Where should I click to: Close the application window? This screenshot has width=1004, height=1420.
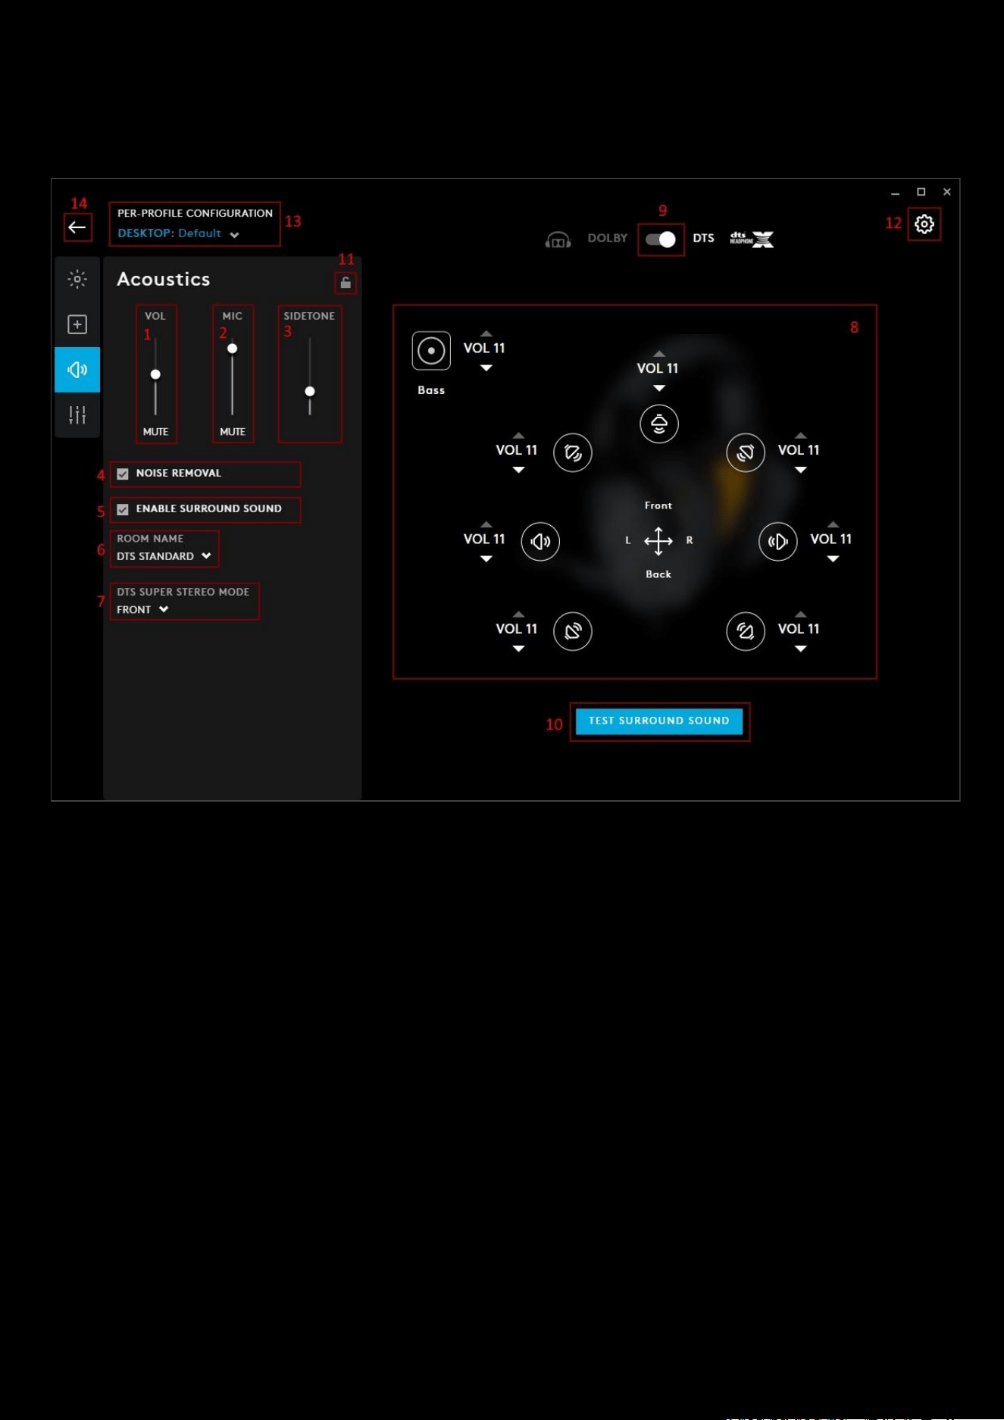pyautogui.click(x=946, y=192)
